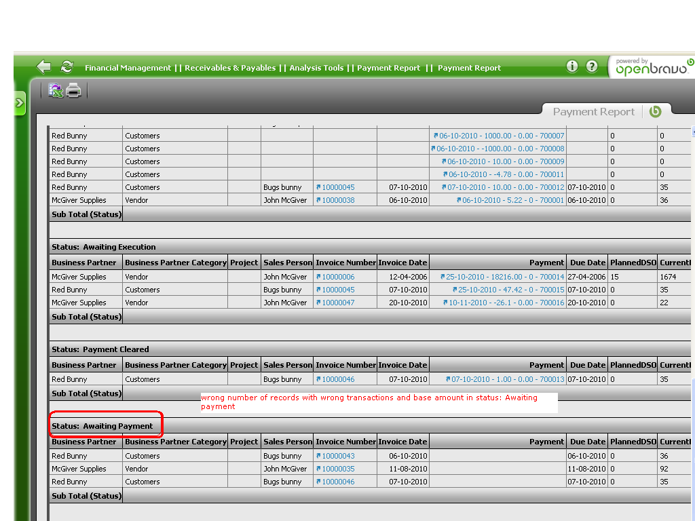Image resolution: width=695 pixels, height=521 pixels.
Task: Expand the left side menu panel
Action: click(x=20, y=103)
